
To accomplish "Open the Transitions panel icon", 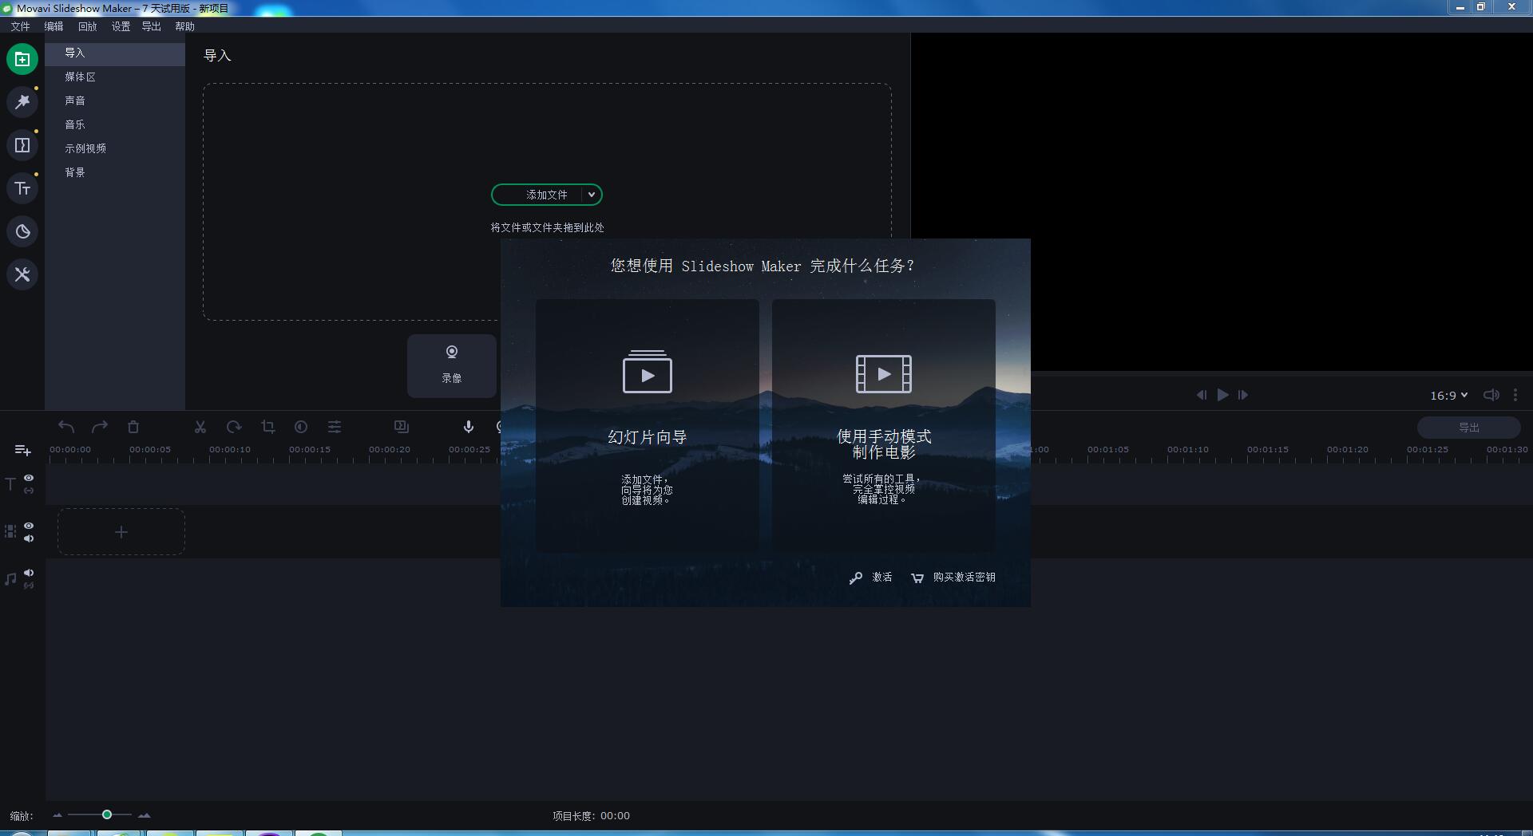I will coord(22,145).
